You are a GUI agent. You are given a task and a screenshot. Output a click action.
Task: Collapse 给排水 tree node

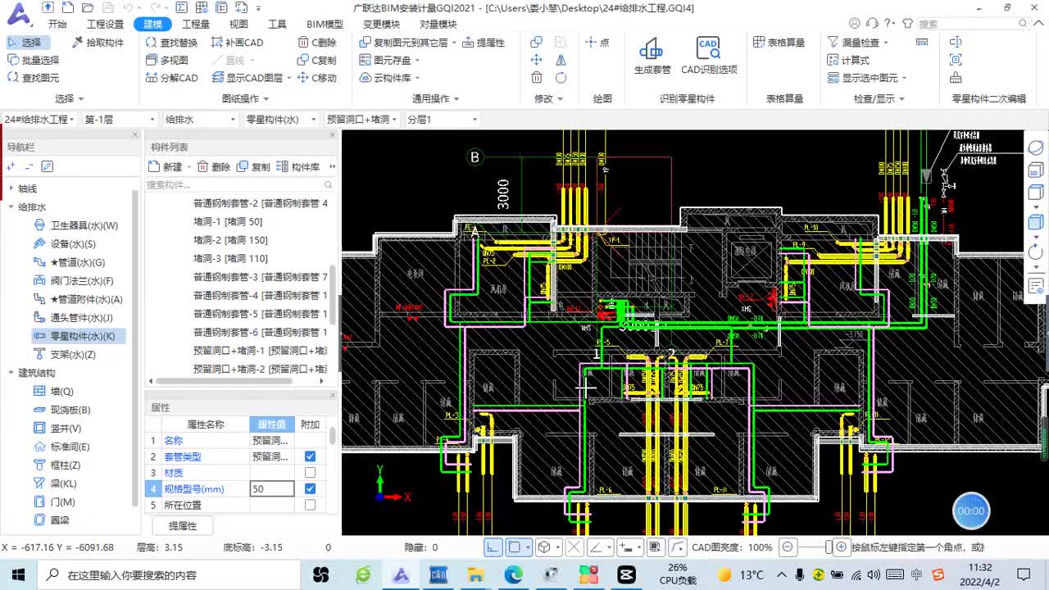[x=11, y=207]
